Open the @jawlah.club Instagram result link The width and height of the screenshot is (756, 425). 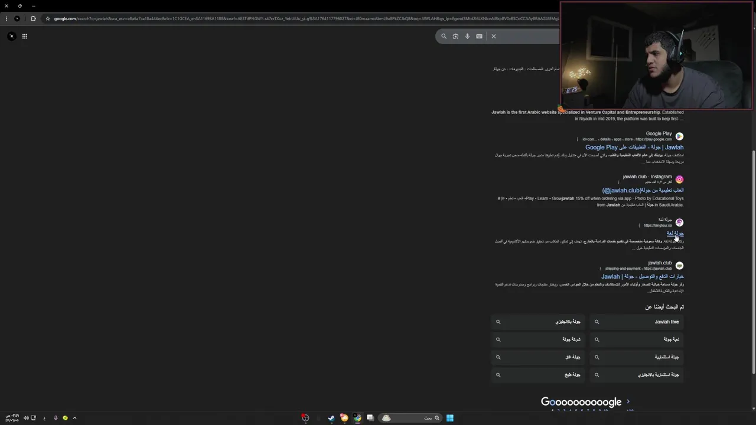point(643,191)
